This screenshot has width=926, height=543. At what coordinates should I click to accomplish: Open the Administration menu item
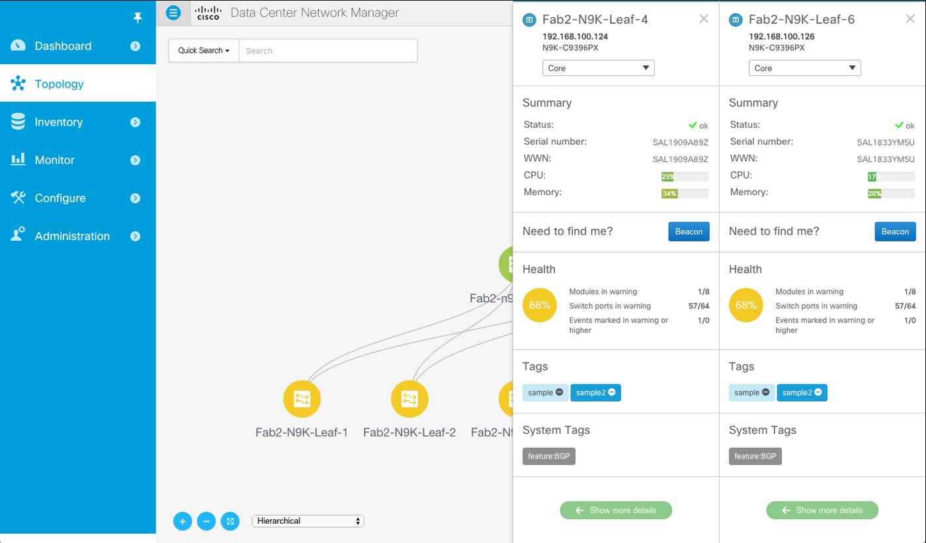point(78,236)
